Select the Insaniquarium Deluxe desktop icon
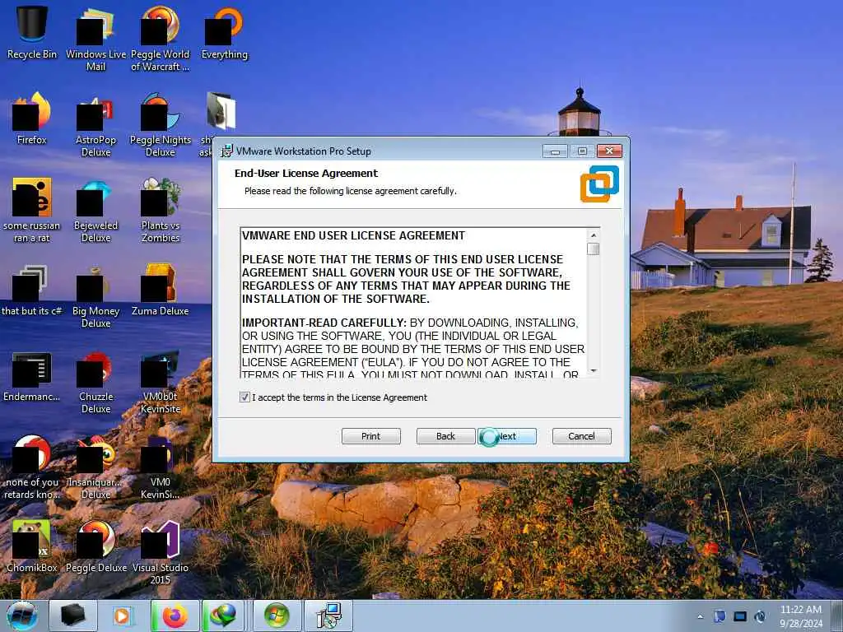This screenshot has width=843, height=632. (95, 467)
